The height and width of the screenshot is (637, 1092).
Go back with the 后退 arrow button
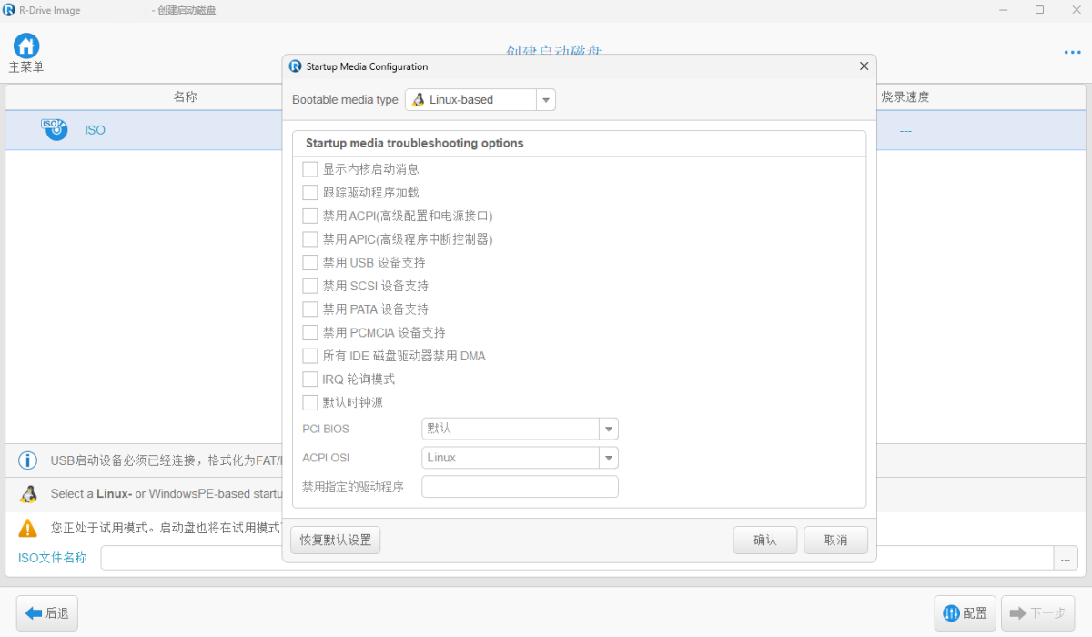47,613
